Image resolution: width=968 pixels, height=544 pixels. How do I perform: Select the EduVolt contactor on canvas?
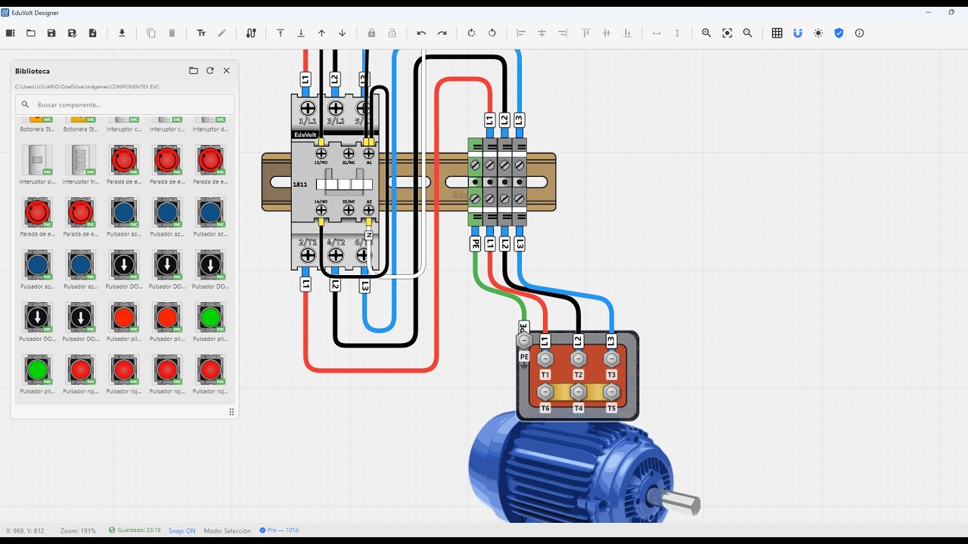click(x=335, y=183)
